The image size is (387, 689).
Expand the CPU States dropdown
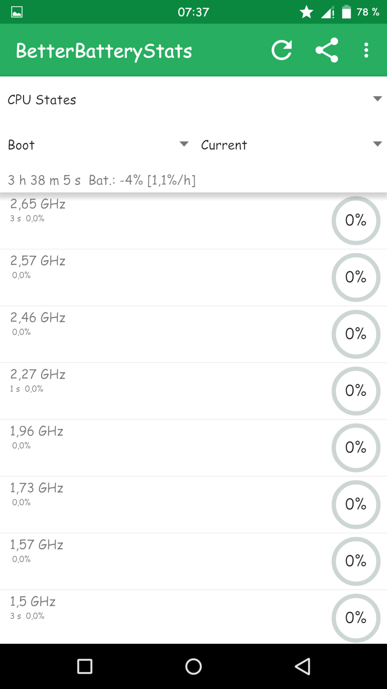193,99
